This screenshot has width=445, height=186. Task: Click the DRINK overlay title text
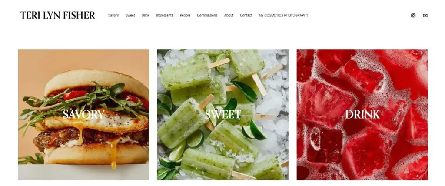click(362, 114)
